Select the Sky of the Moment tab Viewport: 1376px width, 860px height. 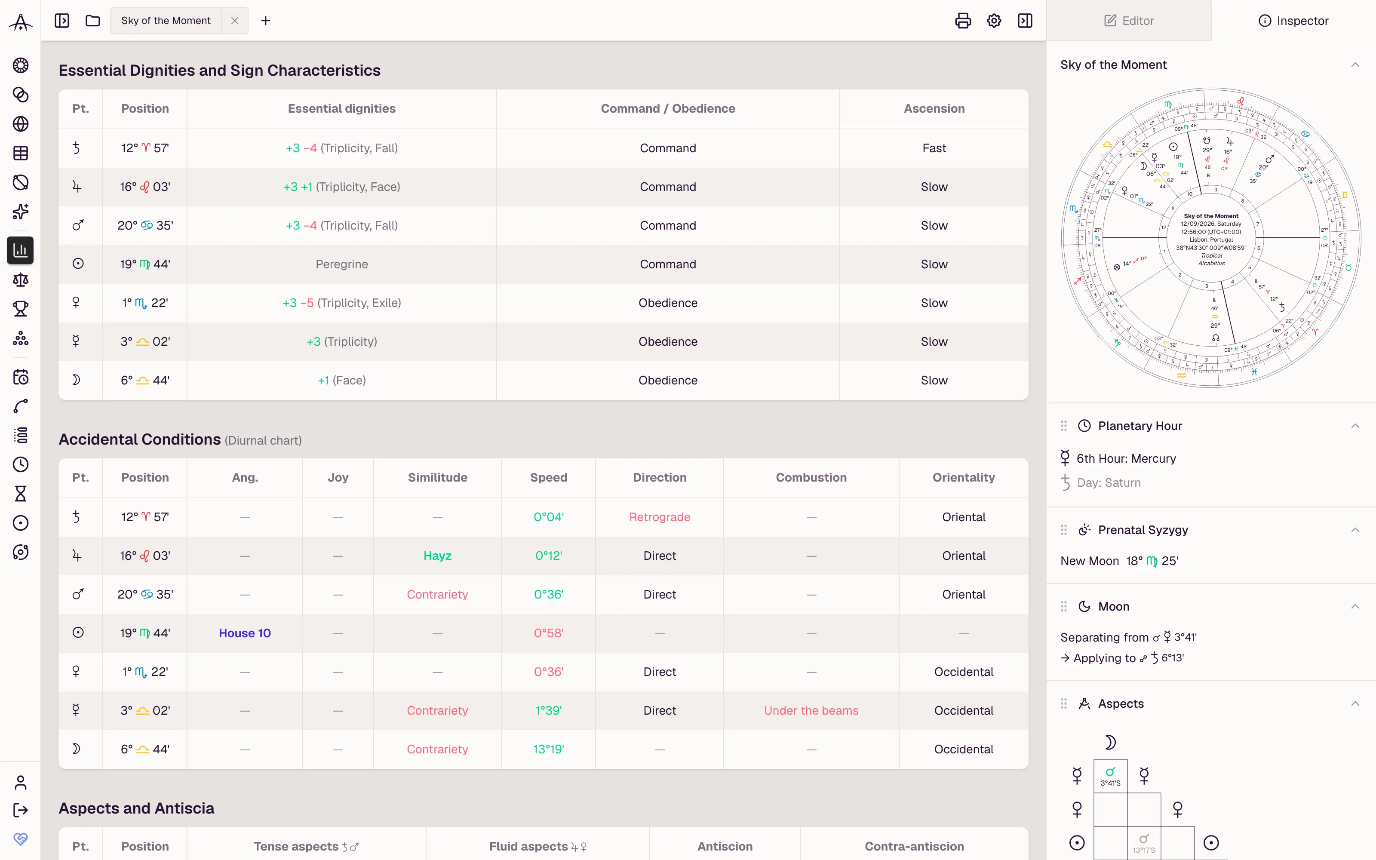point(166,21)
